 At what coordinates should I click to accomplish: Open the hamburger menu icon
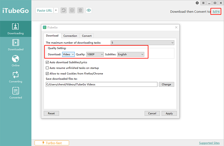tap(203, 3)
